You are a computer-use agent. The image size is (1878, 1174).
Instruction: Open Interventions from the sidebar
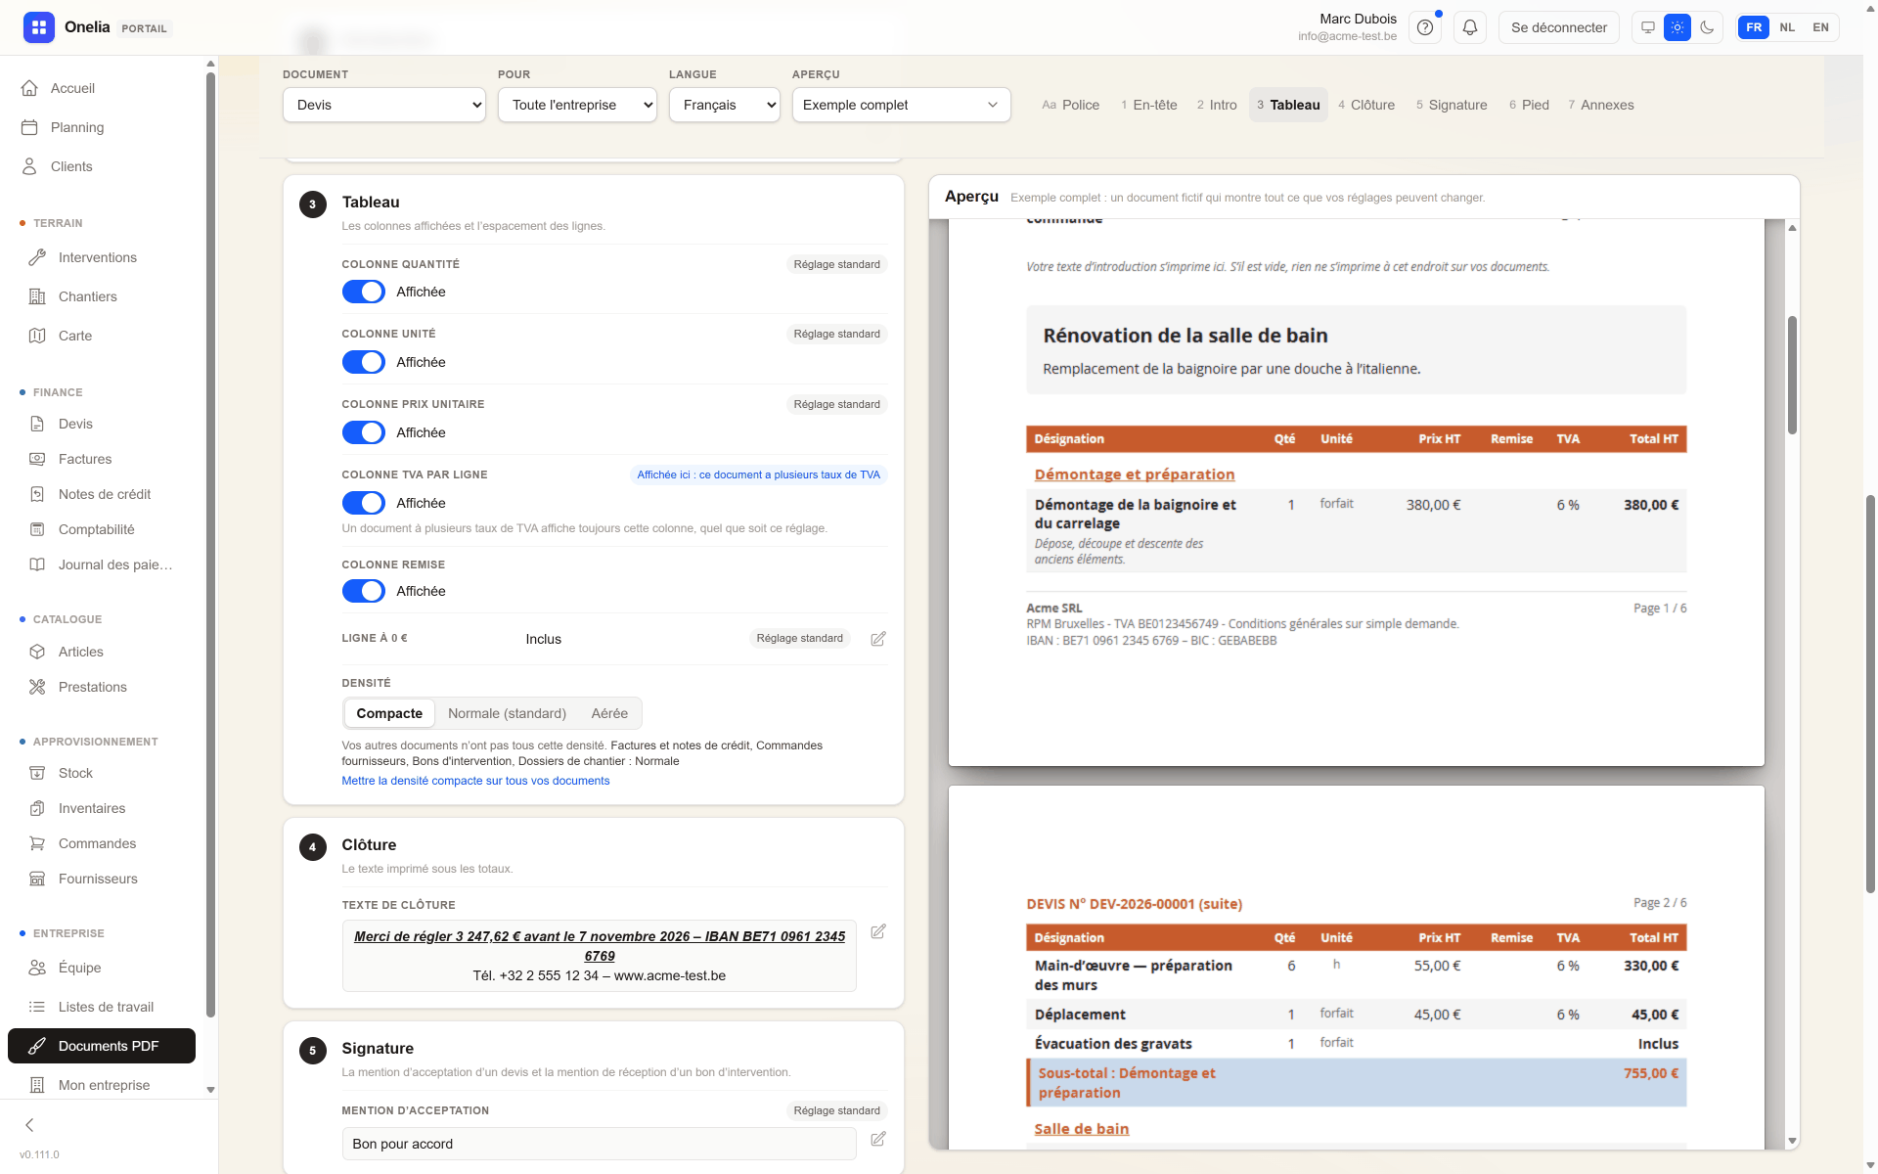tap(98, 257)
